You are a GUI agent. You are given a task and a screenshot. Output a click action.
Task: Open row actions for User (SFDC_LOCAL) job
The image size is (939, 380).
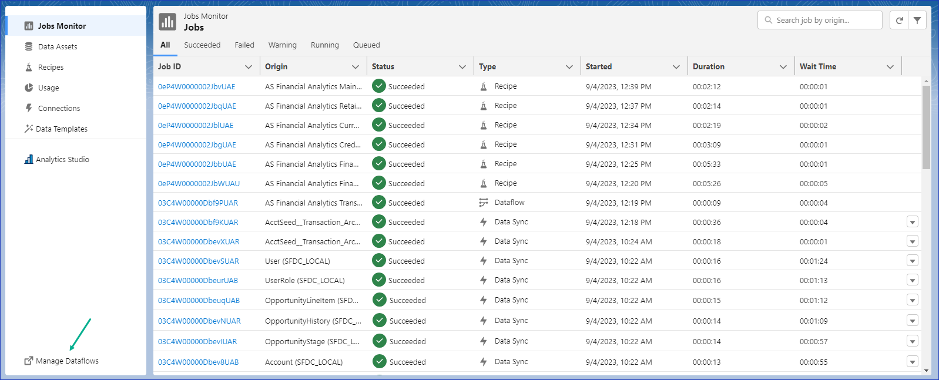point(912,261)
